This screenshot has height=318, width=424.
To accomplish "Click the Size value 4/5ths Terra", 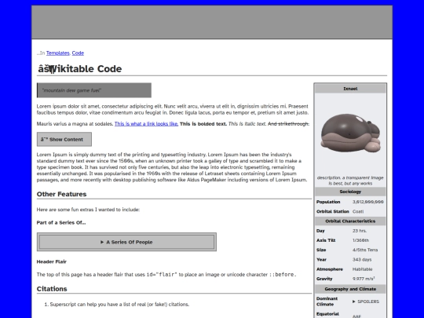I will (365, 250).
